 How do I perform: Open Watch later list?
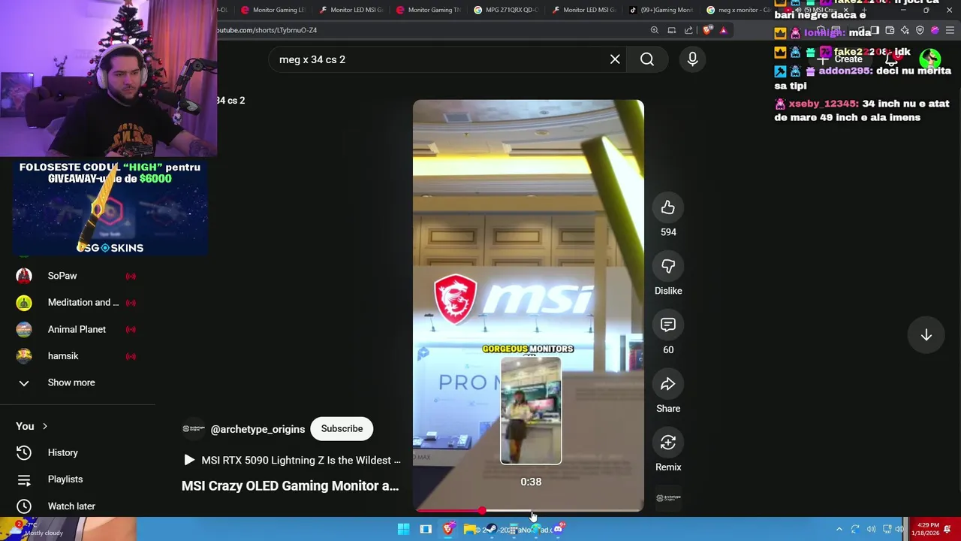pos(71,506)
